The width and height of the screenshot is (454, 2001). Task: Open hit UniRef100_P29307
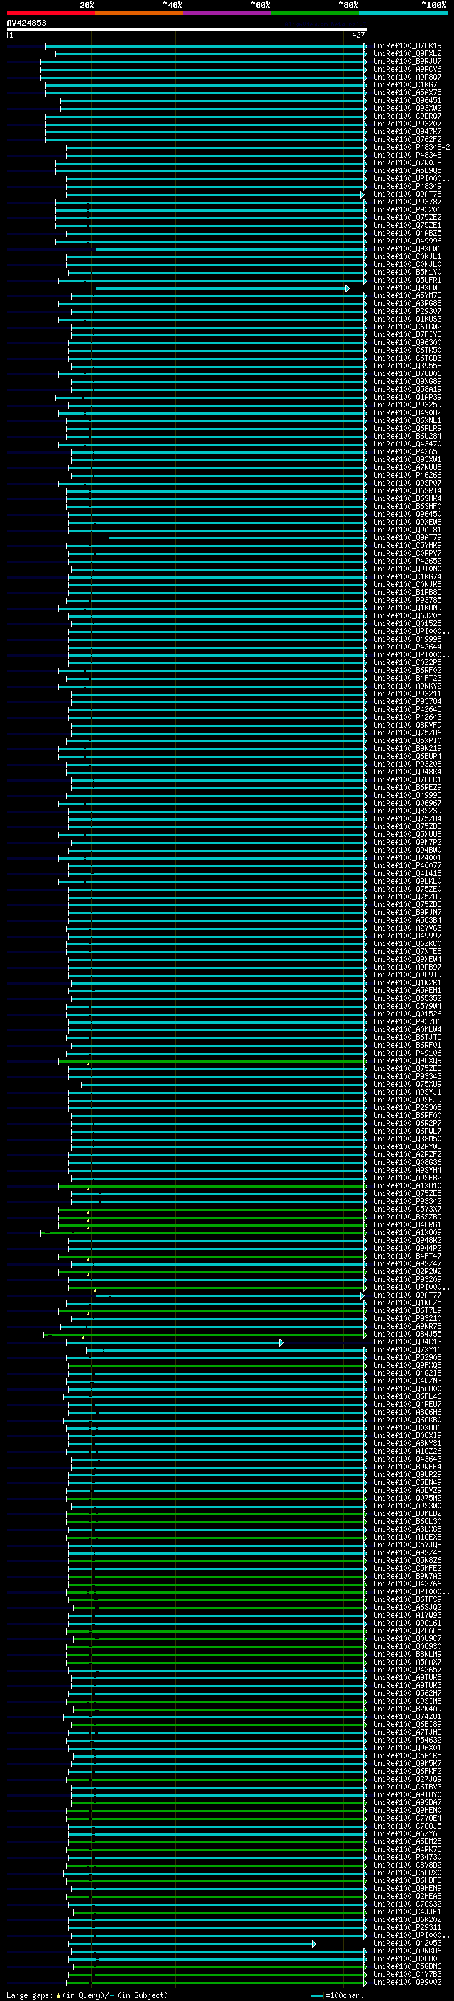(407, 312)
